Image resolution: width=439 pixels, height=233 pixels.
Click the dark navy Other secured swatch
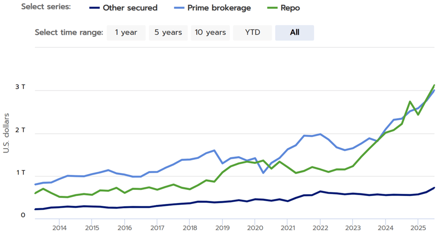click(x=93, y=8)
